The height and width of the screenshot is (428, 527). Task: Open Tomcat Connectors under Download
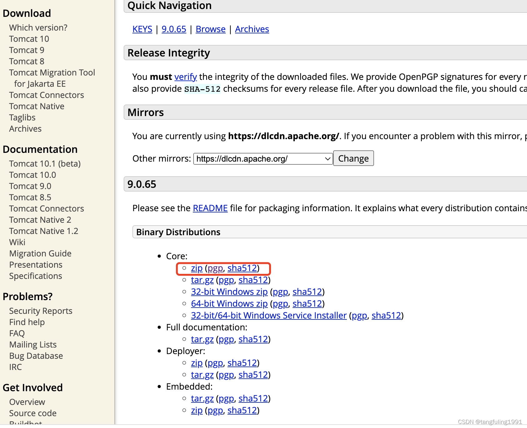click(47, 95)
